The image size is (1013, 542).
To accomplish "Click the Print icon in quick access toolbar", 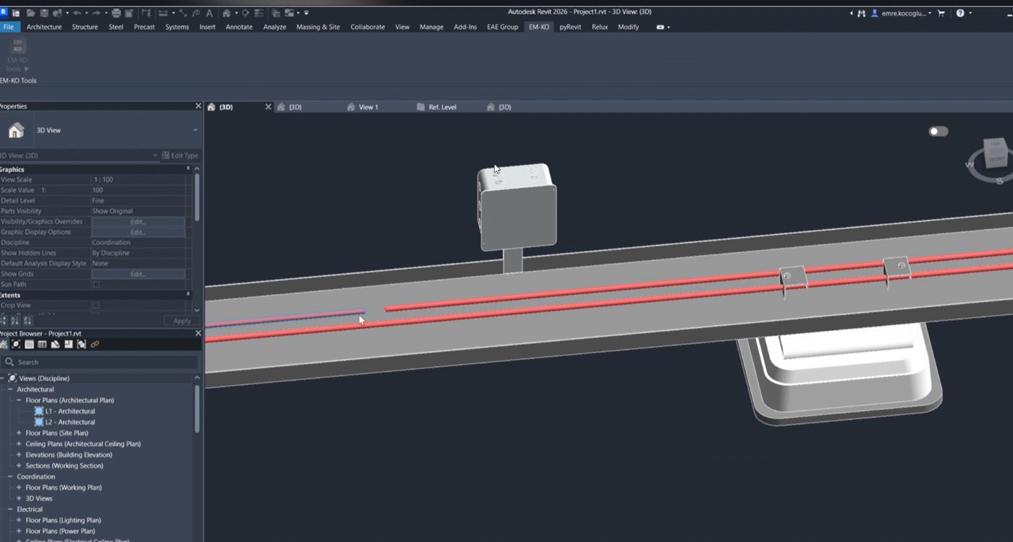I will point(116,13).
